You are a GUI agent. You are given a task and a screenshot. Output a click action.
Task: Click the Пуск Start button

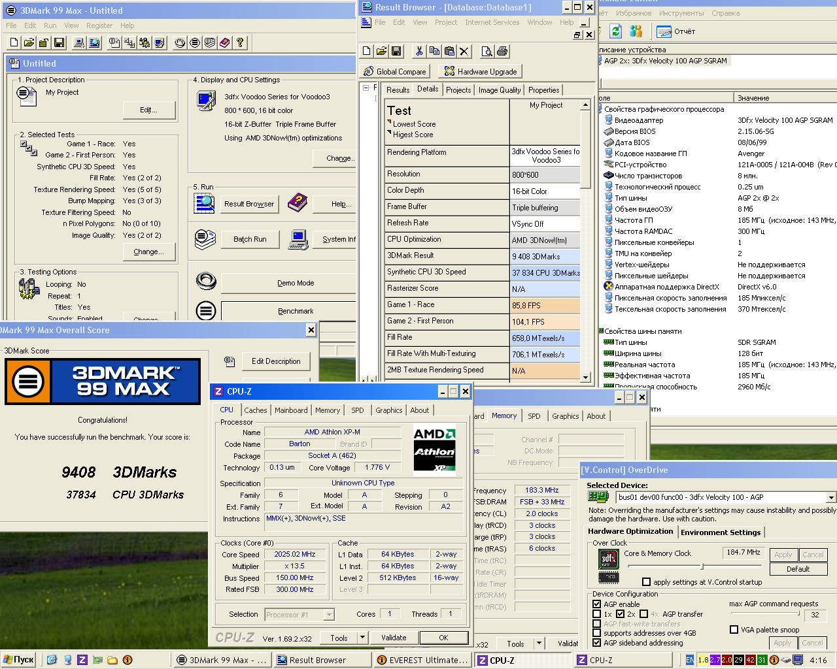(x=18, y=660)
